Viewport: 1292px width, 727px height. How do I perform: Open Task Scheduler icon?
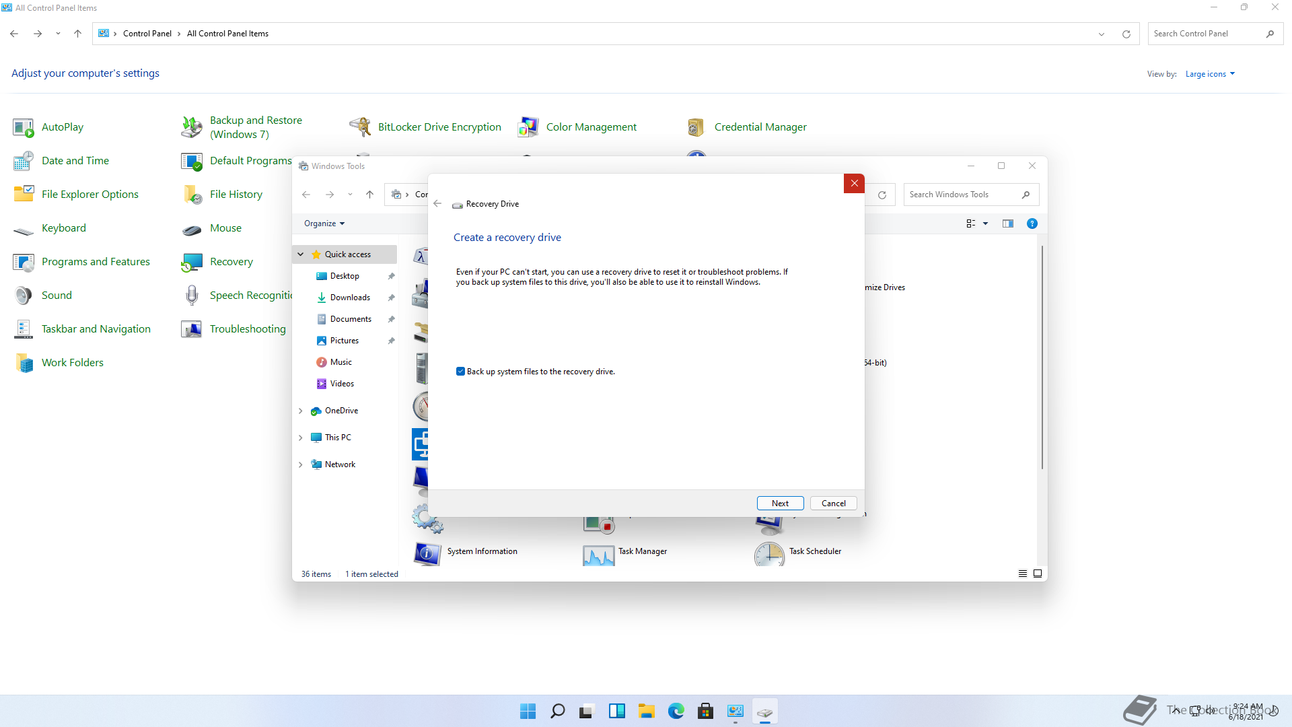[769, 554]
